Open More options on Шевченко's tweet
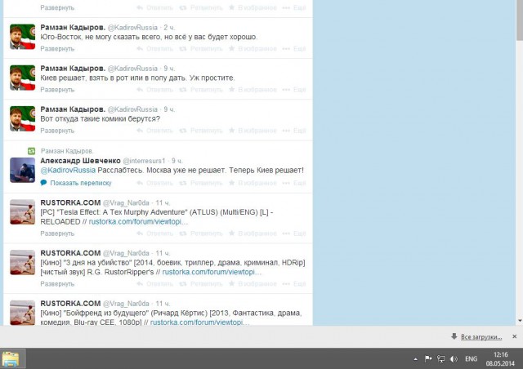523x369 pixels. (294, 184)
